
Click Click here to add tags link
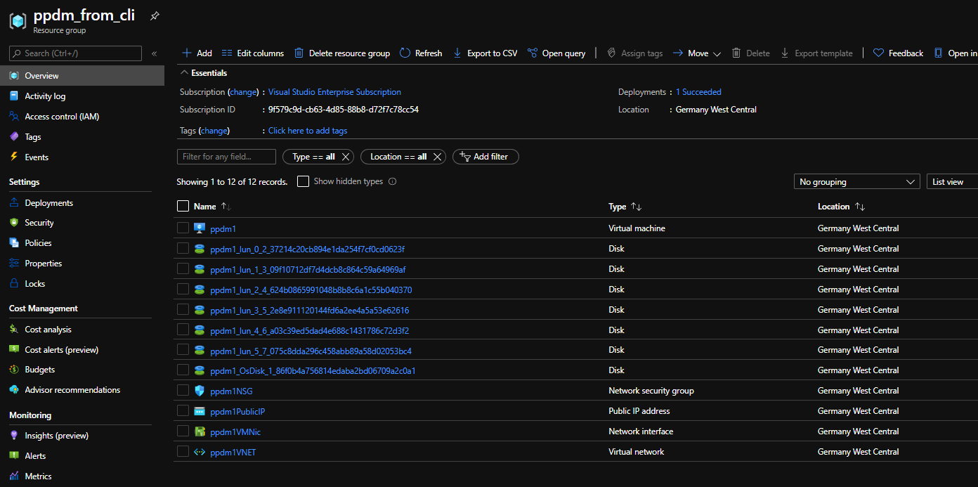tap(308, 131)
